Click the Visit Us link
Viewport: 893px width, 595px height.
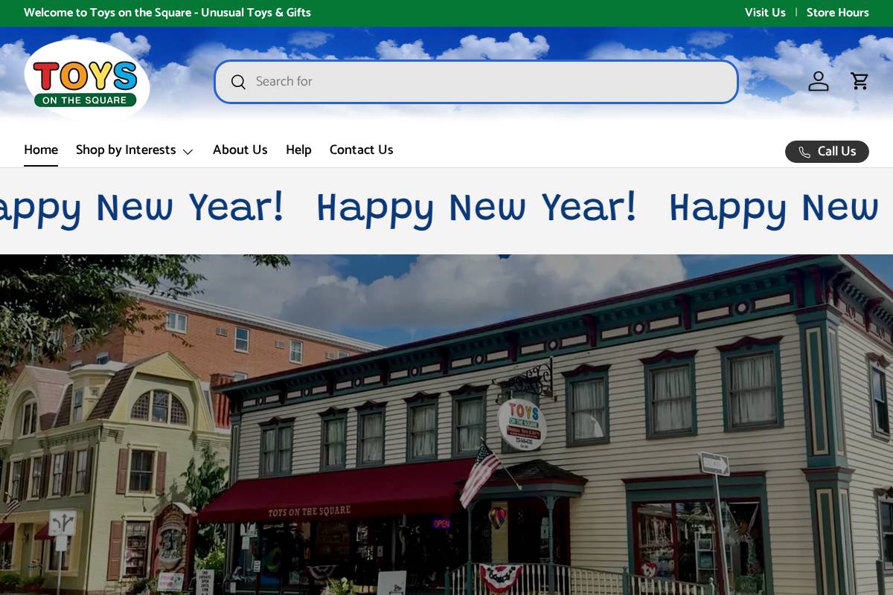click(x=765, y=13)
